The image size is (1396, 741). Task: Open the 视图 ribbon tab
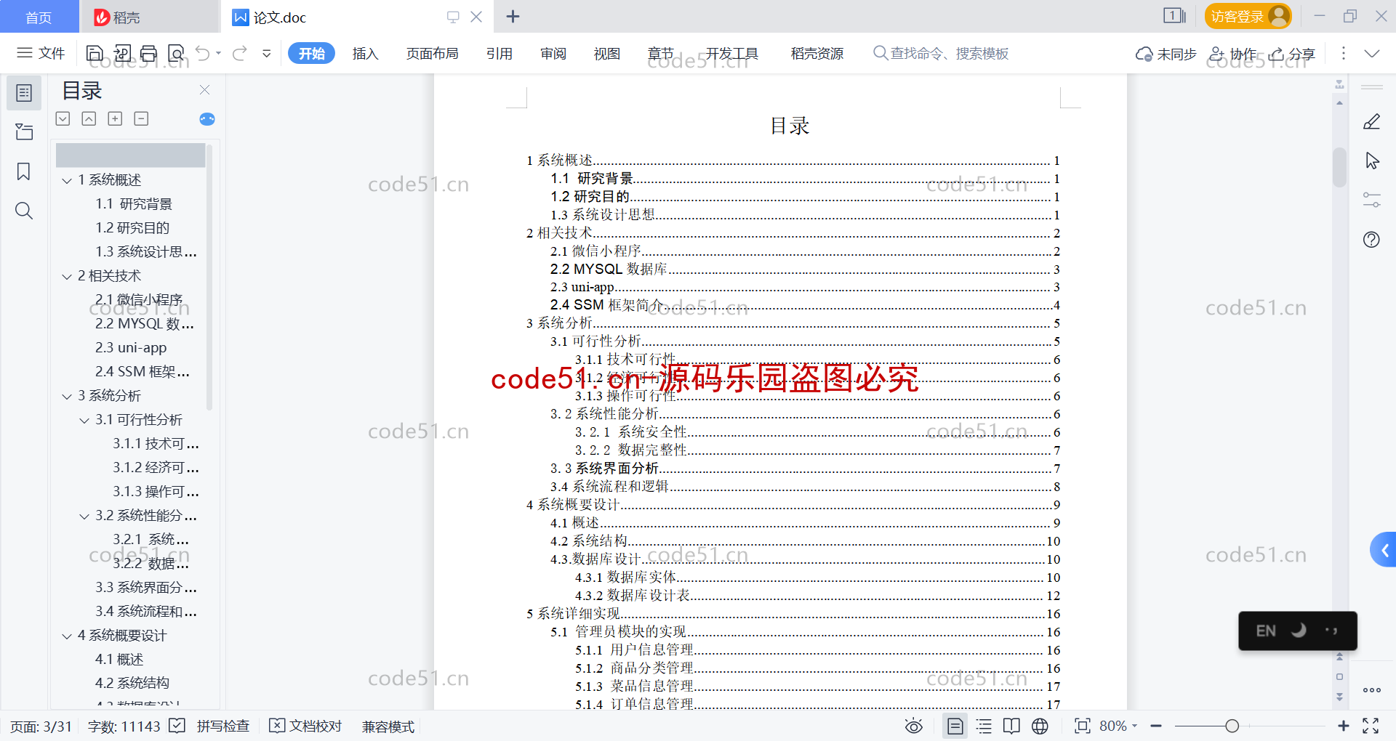click(x=607, y=53)
